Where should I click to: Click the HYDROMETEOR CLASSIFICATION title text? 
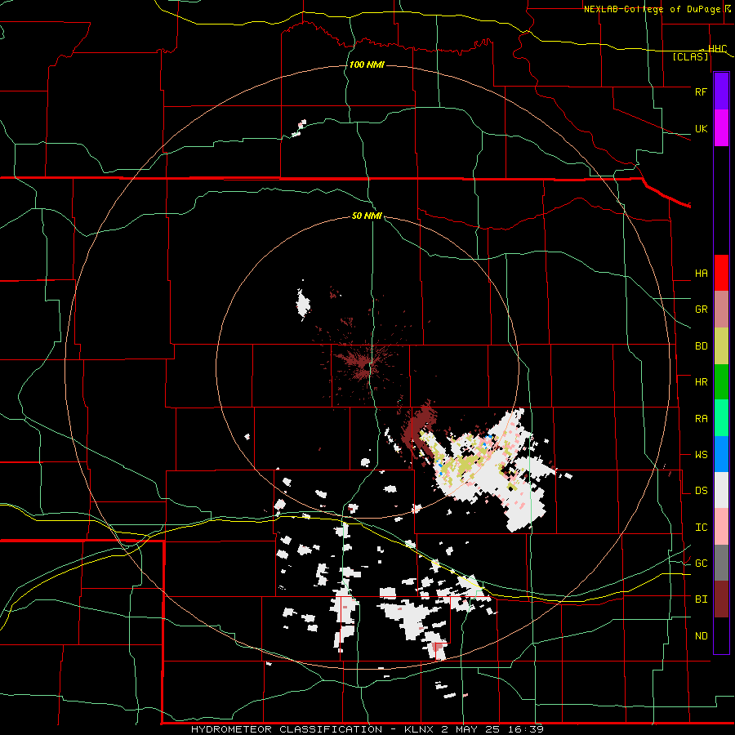pos(287,729)
